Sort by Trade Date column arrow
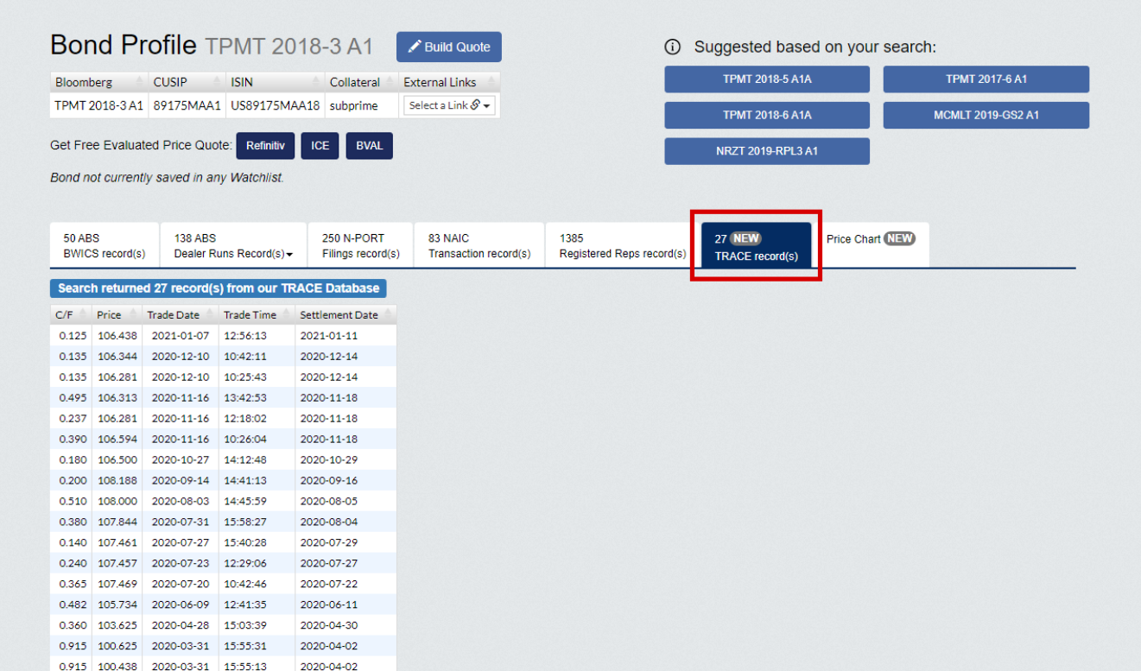The image size is (1141, 671). 211,315
